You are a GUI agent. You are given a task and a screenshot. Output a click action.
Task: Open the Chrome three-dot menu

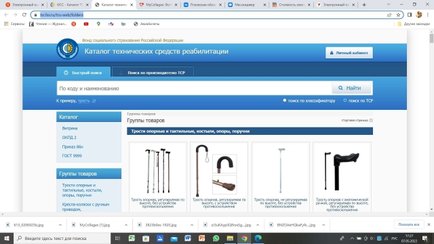click(x=428, y=15)
